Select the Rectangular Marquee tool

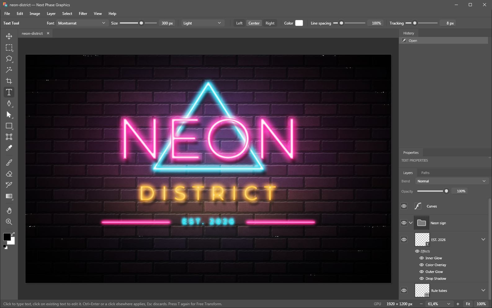[9, 47]
